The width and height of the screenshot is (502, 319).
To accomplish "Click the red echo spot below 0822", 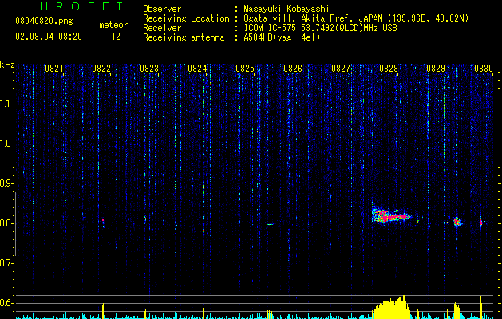I will (x=103, y=222).
